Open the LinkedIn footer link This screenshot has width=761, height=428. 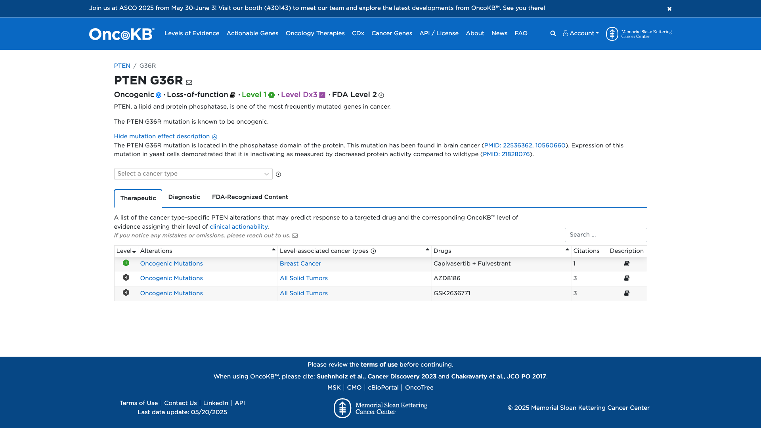(216, 403)
